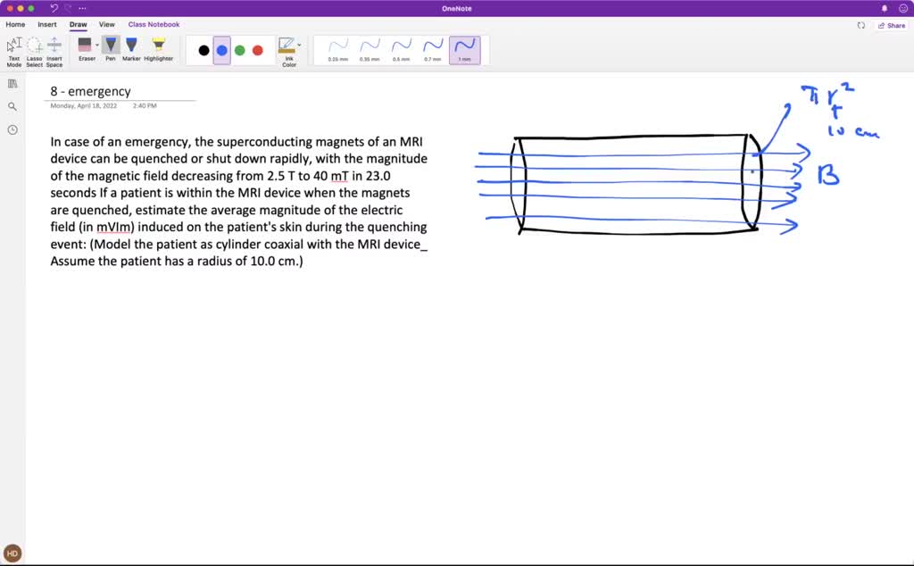Select the Lasso Select tool

[x=34, y=50]
